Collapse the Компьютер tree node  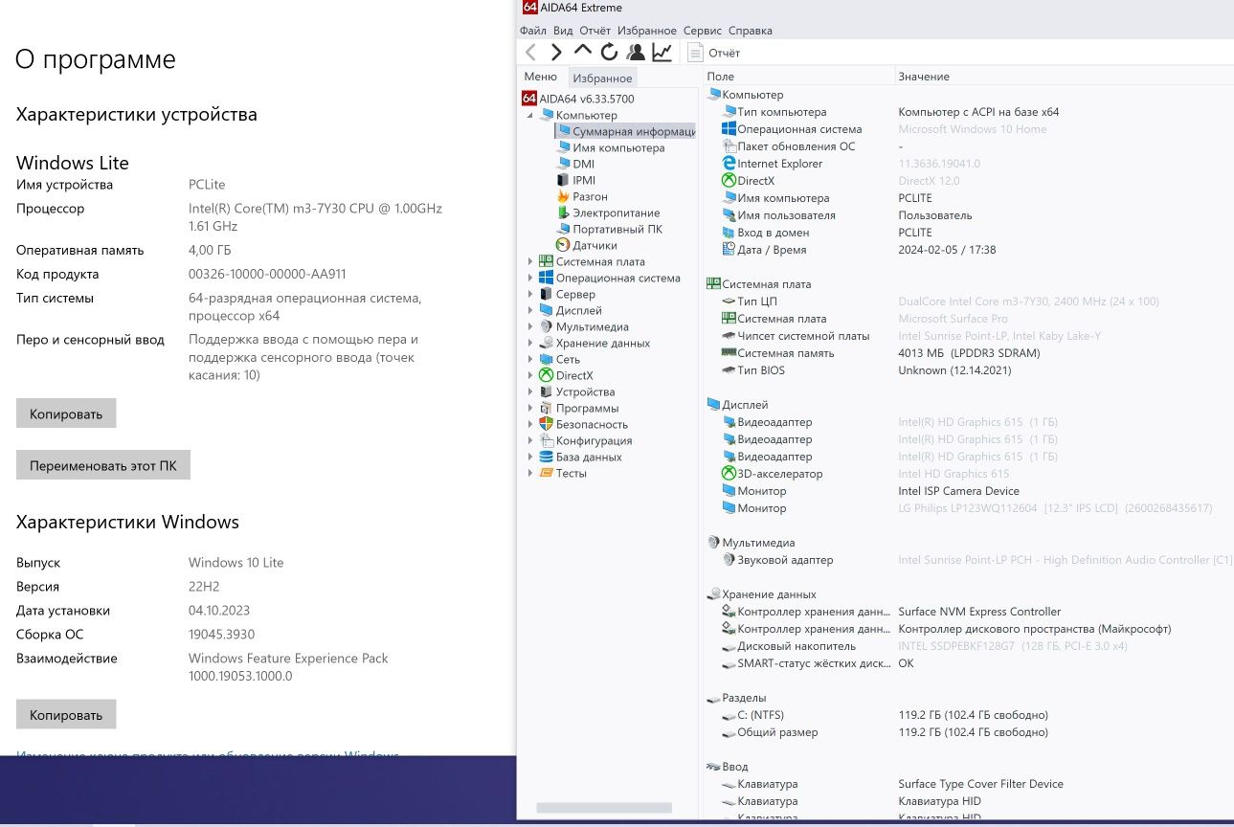(x=530, y=115)
